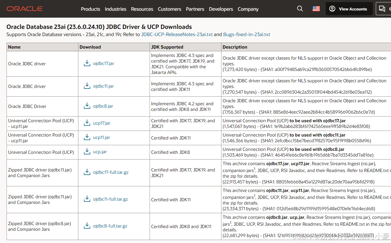Screen dimensions: 391x243
Task: Open the chat bubble icon
Action: pyautogui.click(x=382, y=9)
